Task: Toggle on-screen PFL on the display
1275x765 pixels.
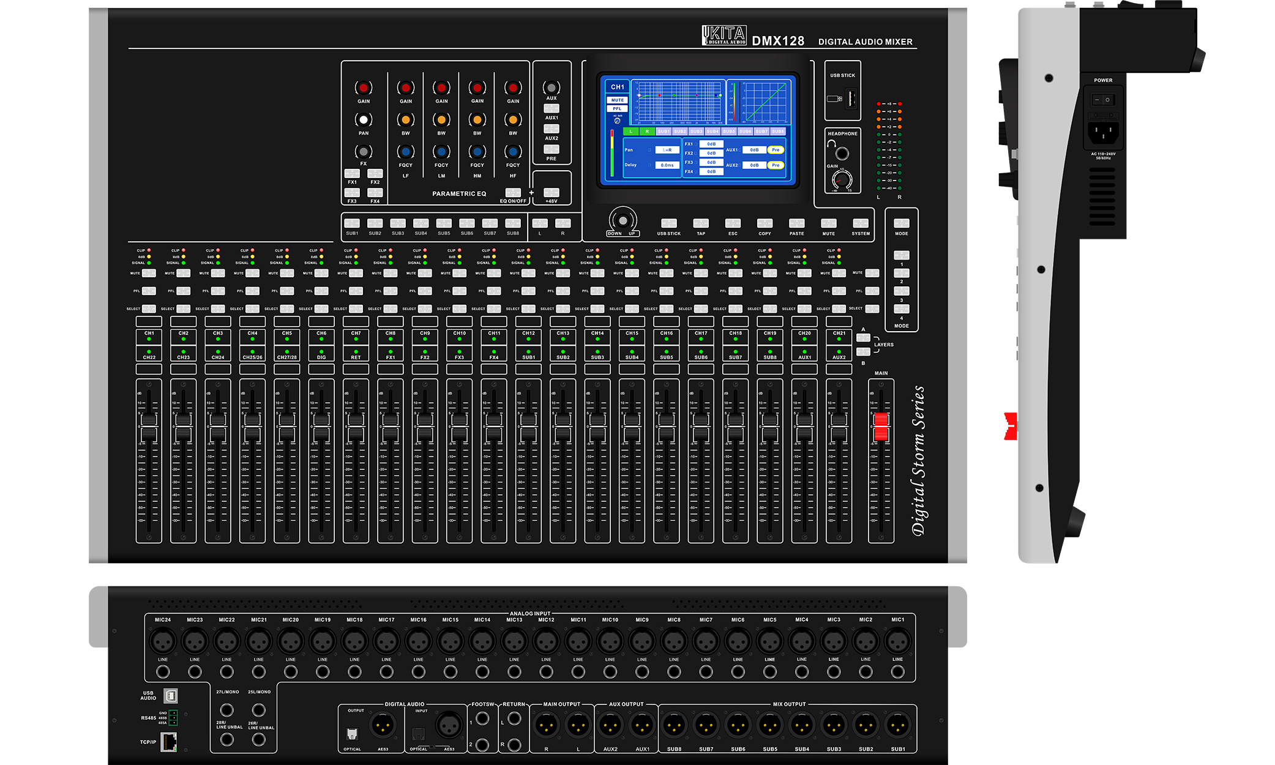Action: pos(617,108)
